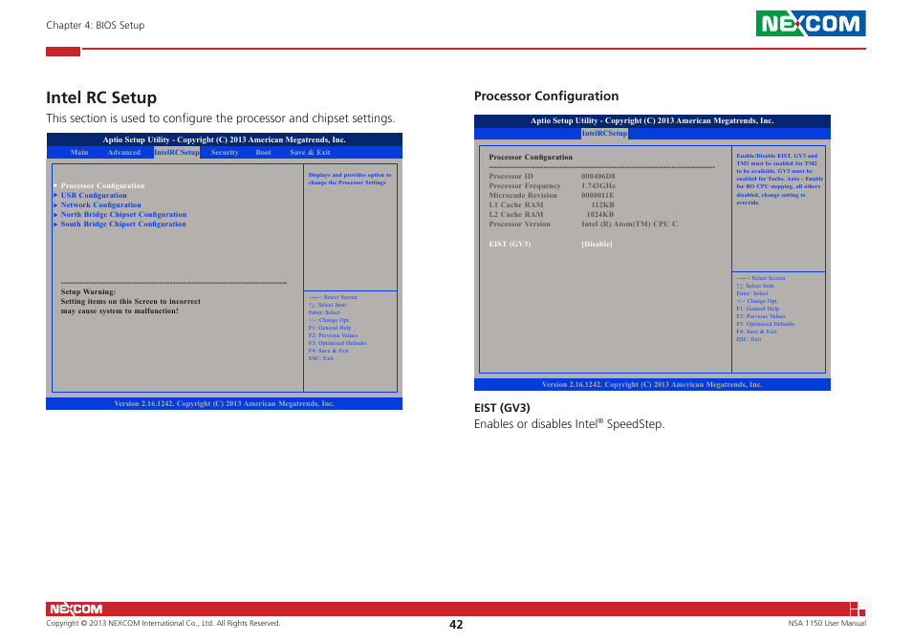912x642 pixels.
Task: Open the Security BIOS tab
Action: pyautogui.click(x=225, y=152)
